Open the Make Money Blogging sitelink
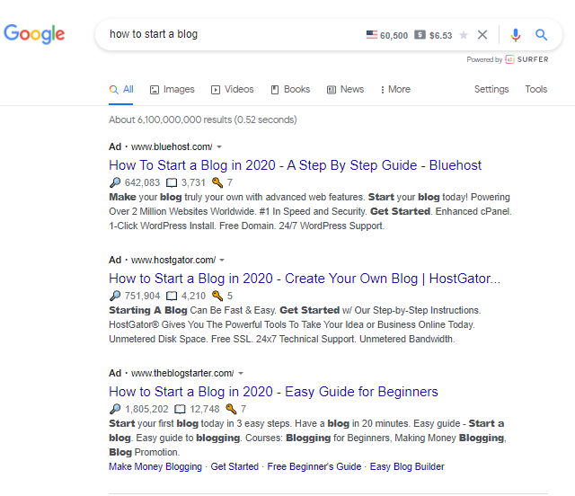Screen dimensions: 575x496 coord(155,466)
